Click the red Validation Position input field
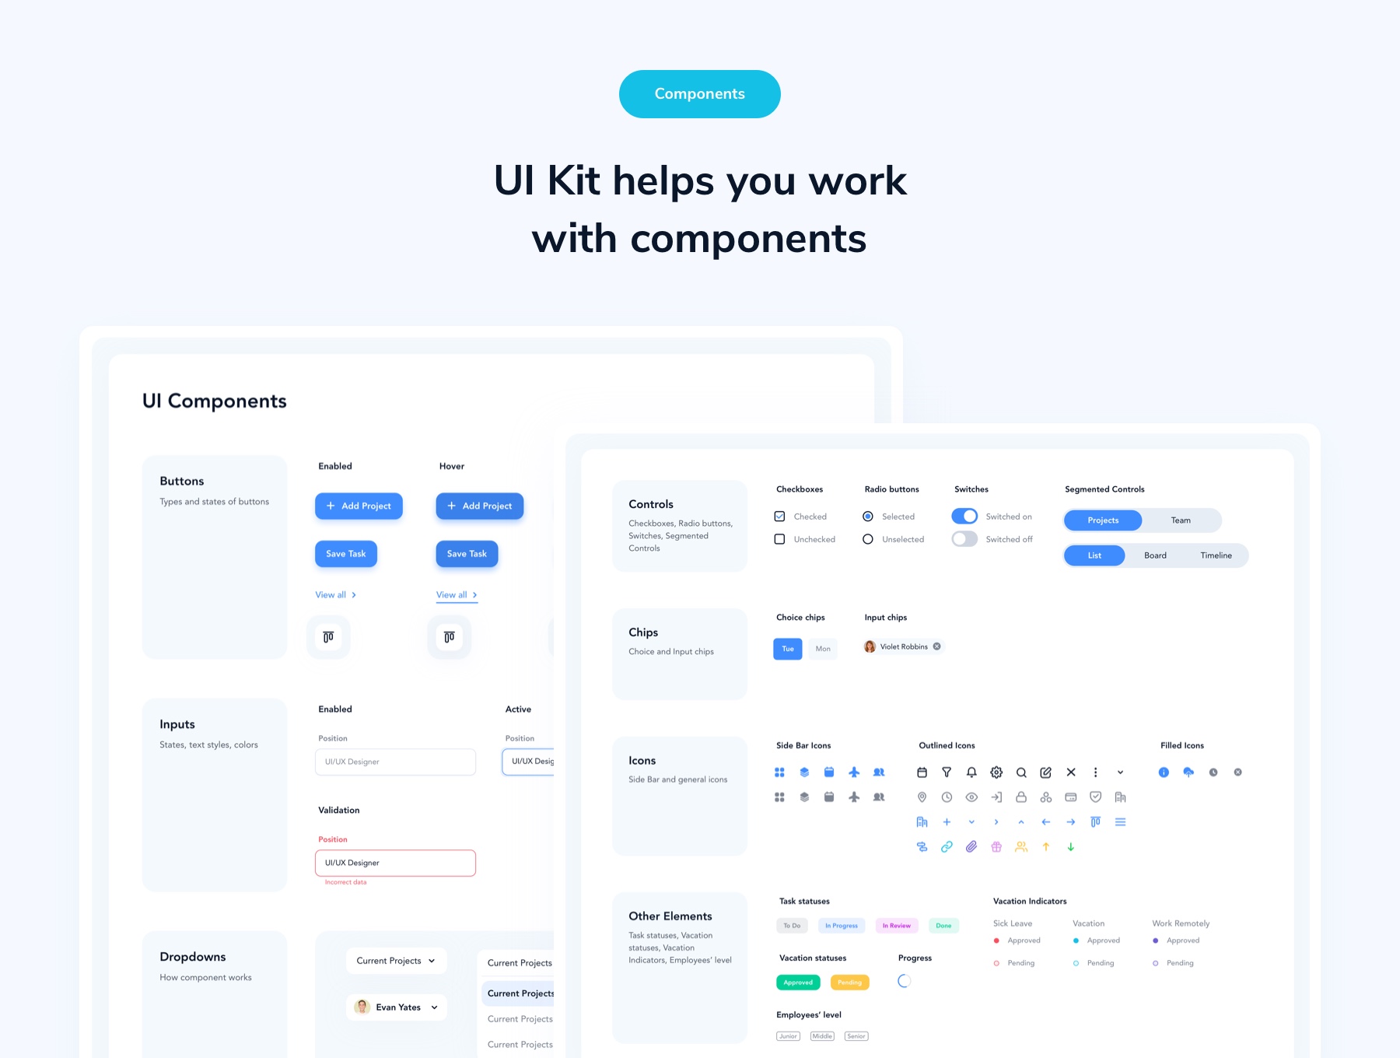1400x1058 pixels. pos(395,864)
